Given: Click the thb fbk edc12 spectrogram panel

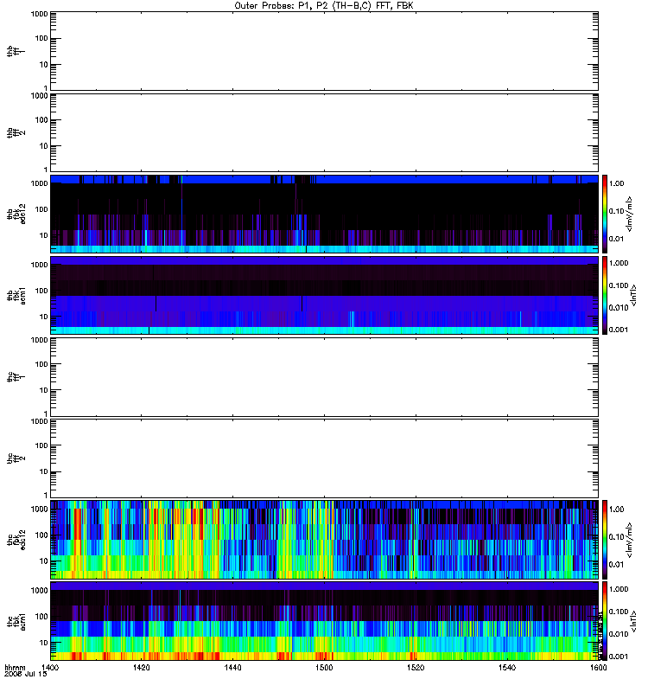Looking at the screenshot, I should tap(324, 214).
